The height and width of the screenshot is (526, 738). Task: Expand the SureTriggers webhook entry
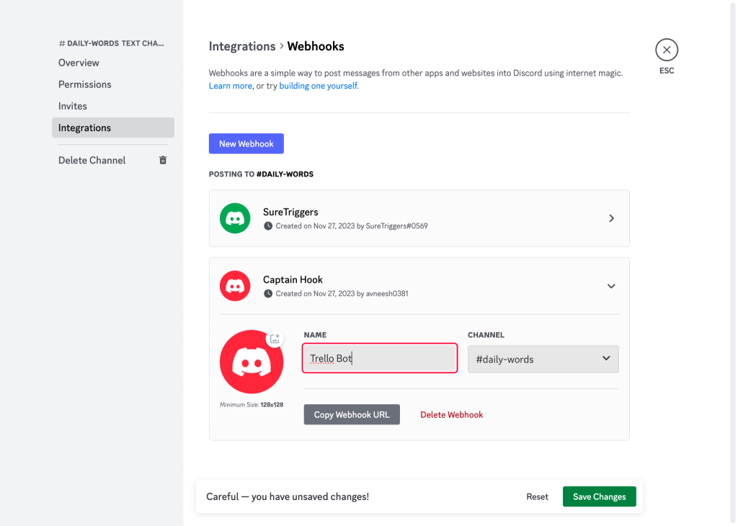point(611,218)
